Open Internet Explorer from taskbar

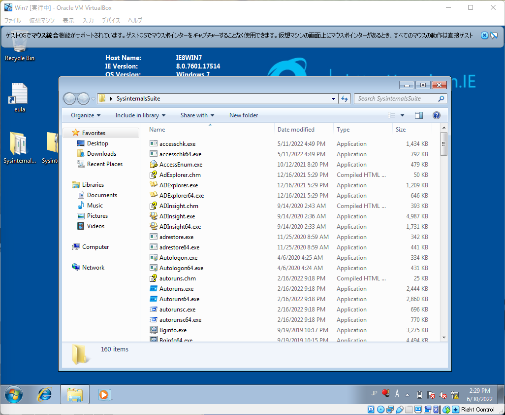[x=44, y=394]
